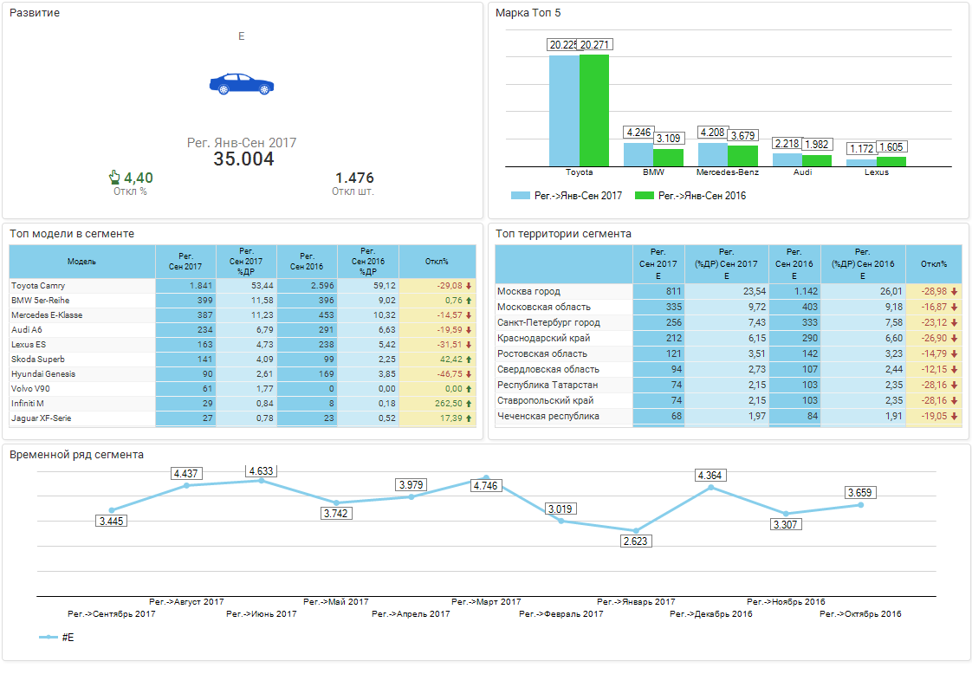Select the Mercedes-Benz 2016 green bar
This screenshot has height=687, width=972.
click(x=742, y=156)
